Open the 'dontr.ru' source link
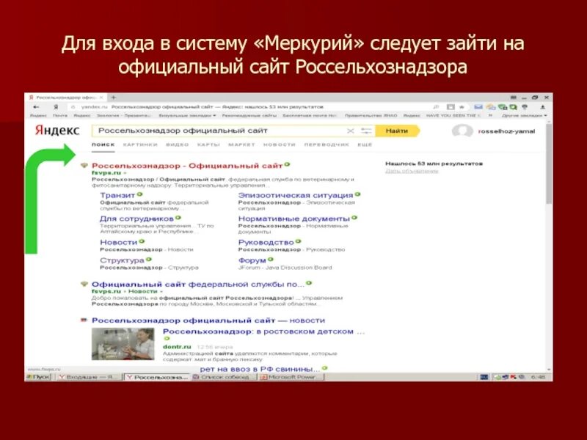Image resolution: width=587 pixels, height=440 pixels. [177, 347]
